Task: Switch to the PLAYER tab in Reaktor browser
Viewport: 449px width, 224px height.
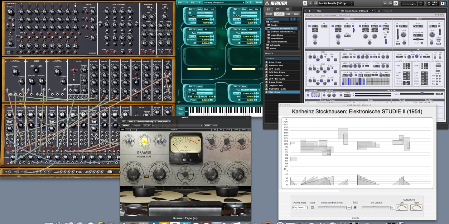Action: [269, 14]
